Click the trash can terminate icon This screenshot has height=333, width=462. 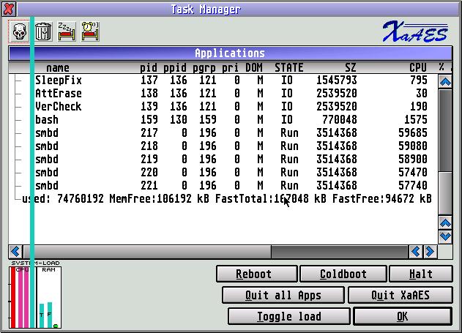click(x=43, y=31)
